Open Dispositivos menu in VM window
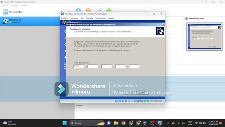The height and width of the screenshot is (127, 225). [101, 18]
